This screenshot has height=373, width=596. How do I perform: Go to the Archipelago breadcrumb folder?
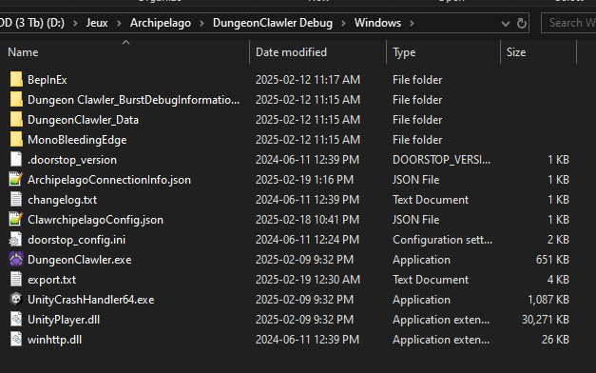(161, 23)
